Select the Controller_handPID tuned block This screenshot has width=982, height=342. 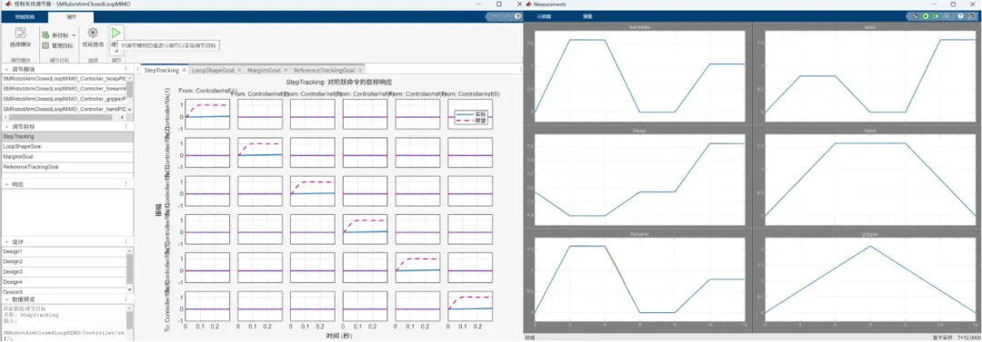tap(64, 109)
